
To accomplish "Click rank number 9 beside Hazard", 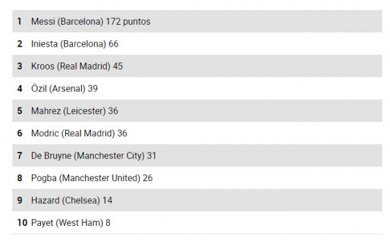I will pos(19,201).
